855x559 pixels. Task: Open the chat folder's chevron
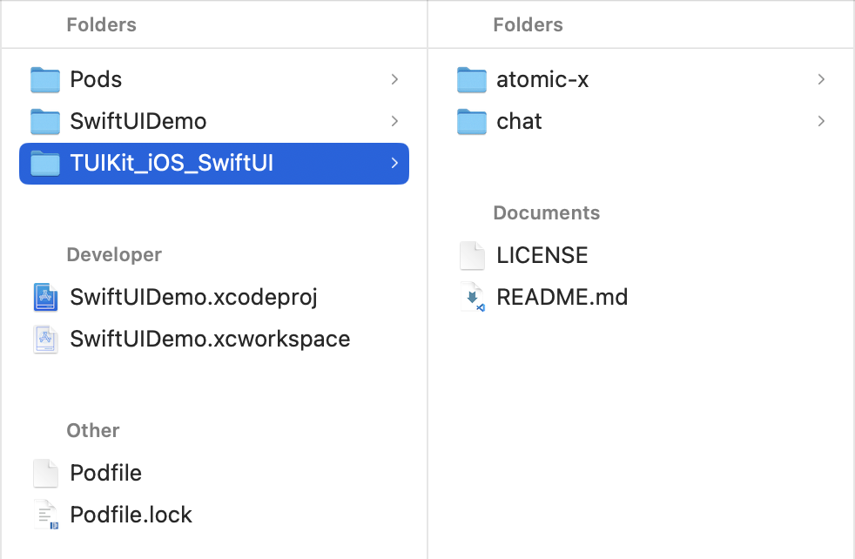point(821,122)
